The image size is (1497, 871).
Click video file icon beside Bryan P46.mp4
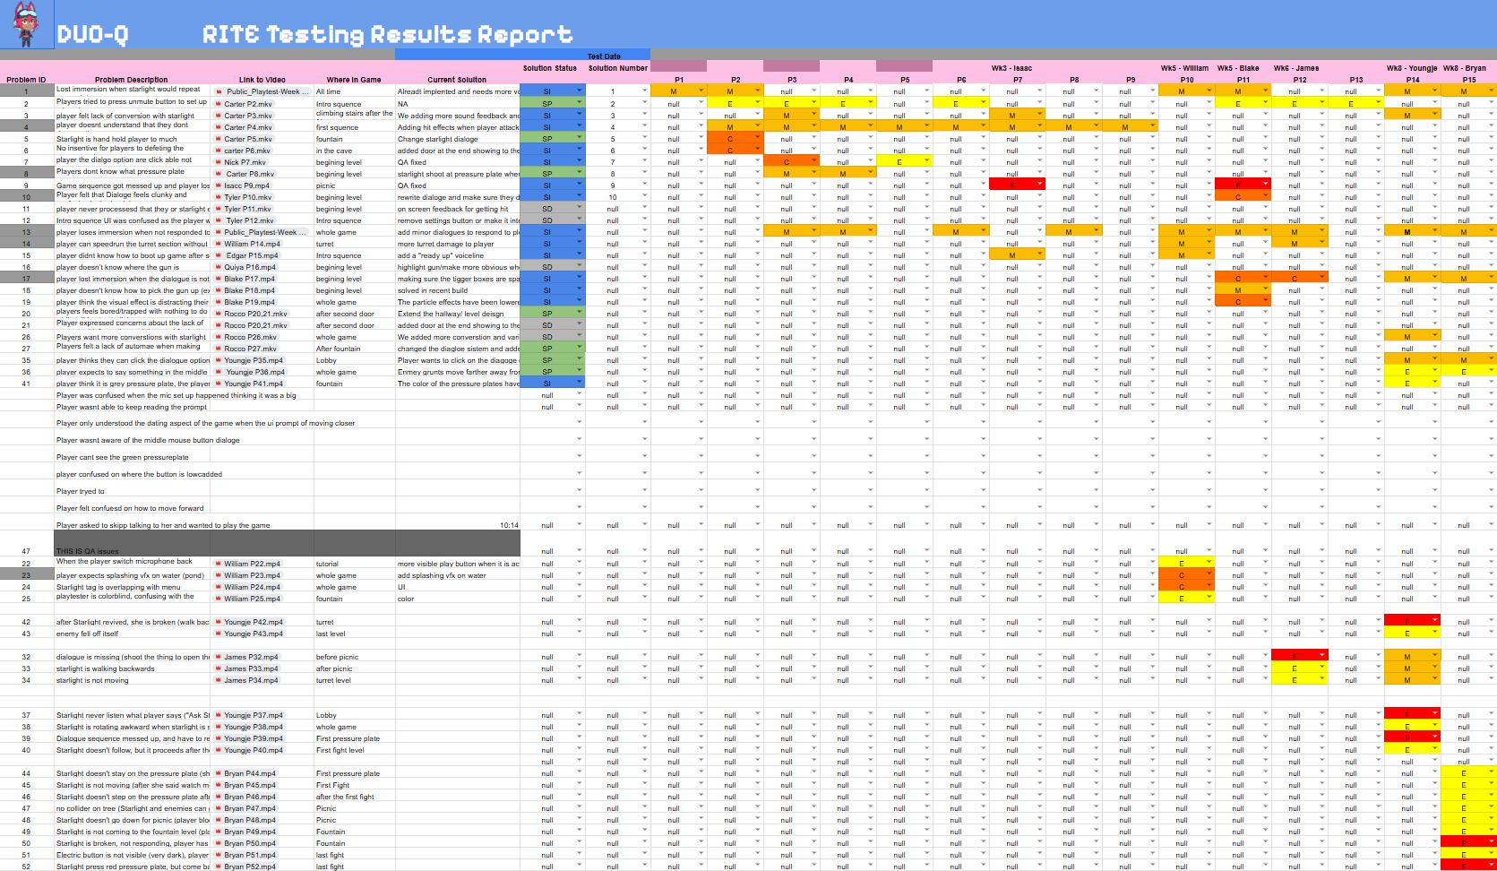(218, 797)
